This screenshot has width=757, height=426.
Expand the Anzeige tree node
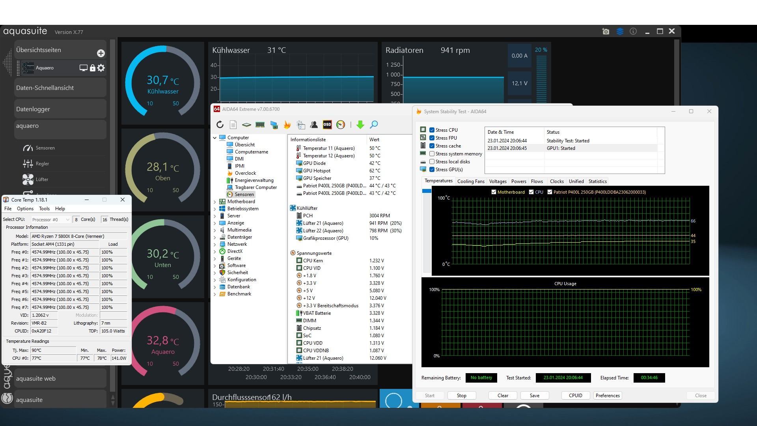pyautogui.click(x=215, y=223)
